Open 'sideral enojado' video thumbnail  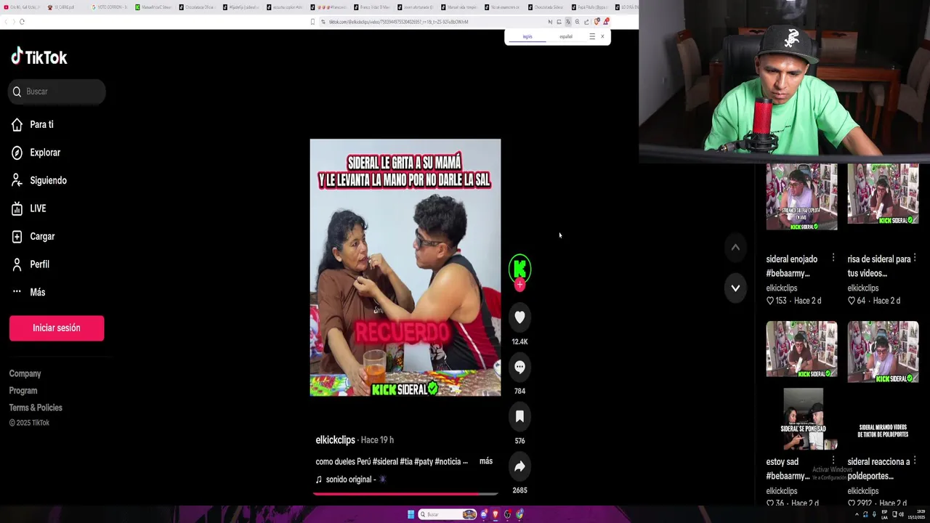pyautogui.click(x=801, y=197)
